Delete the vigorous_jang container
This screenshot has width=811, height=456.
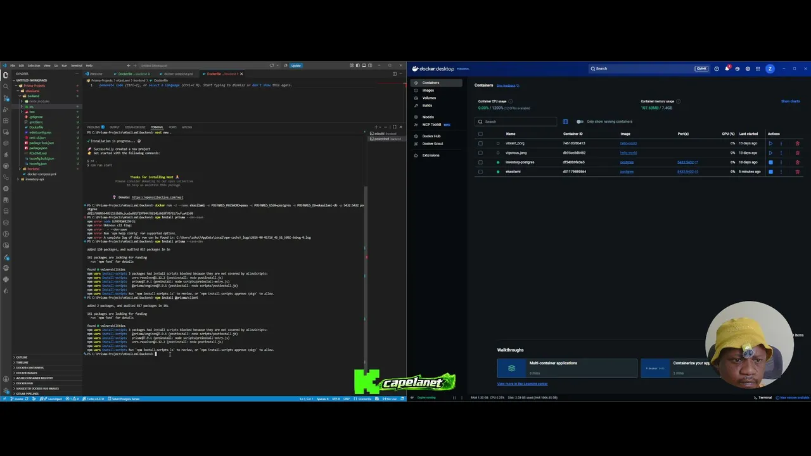coord(797,153)
